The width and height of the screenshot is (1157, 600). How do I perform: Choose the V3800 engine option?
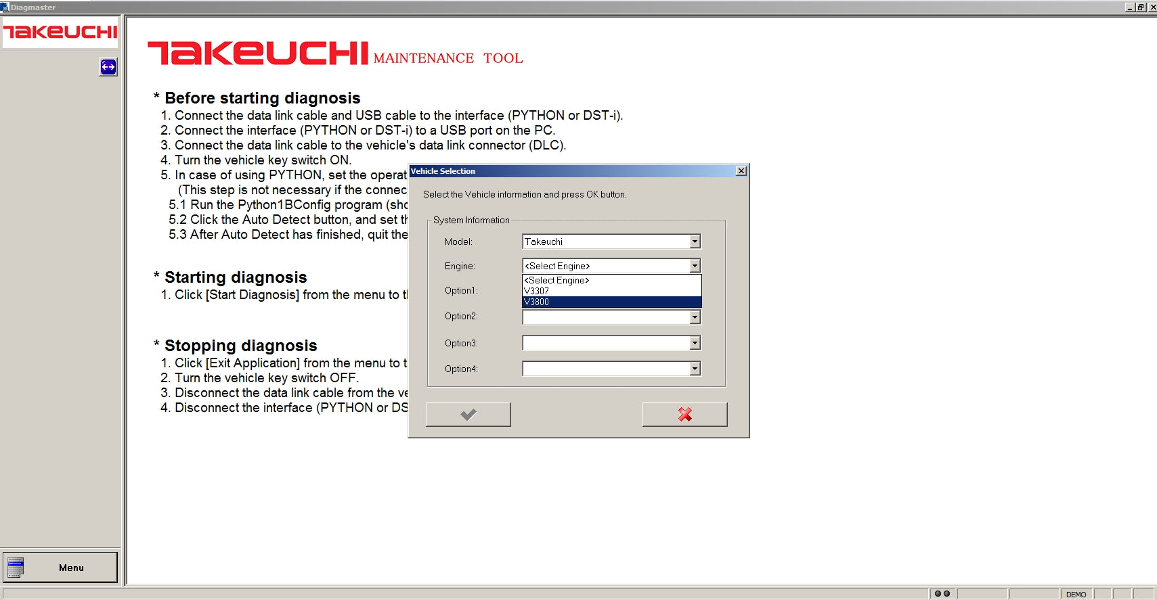tap(611, 302)
